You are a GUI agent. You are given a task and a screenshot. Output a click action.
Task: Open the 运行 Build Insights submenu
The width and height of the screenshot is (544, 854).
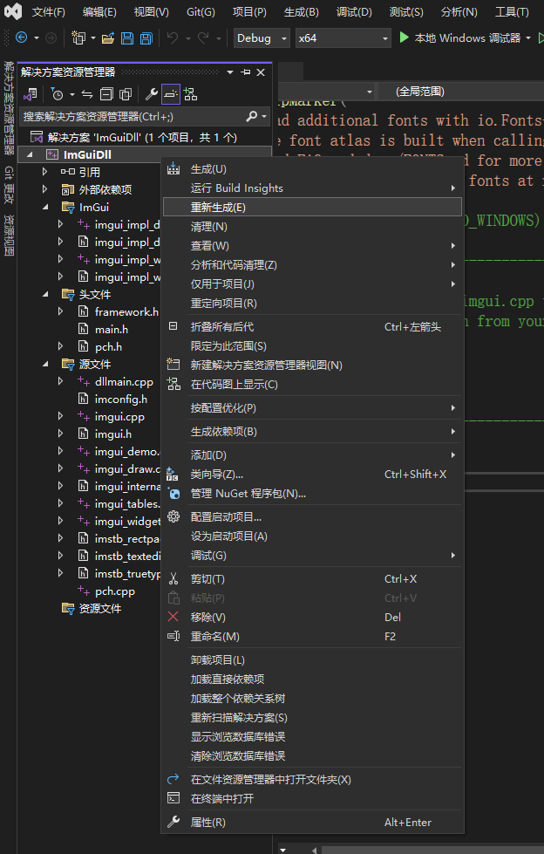click(313, 188)
